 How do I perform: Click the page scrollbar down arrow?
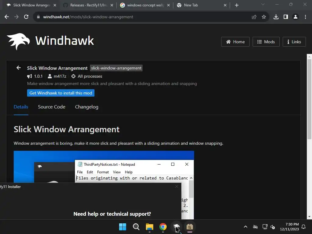(309, 217)
